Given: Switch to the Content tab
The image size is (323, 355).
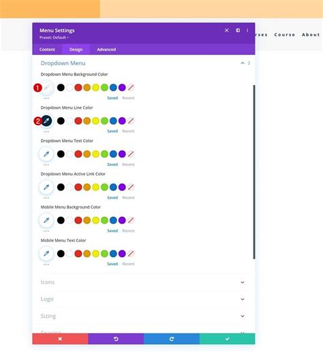Looking at the screenshot, I should [x=47, y=50].
